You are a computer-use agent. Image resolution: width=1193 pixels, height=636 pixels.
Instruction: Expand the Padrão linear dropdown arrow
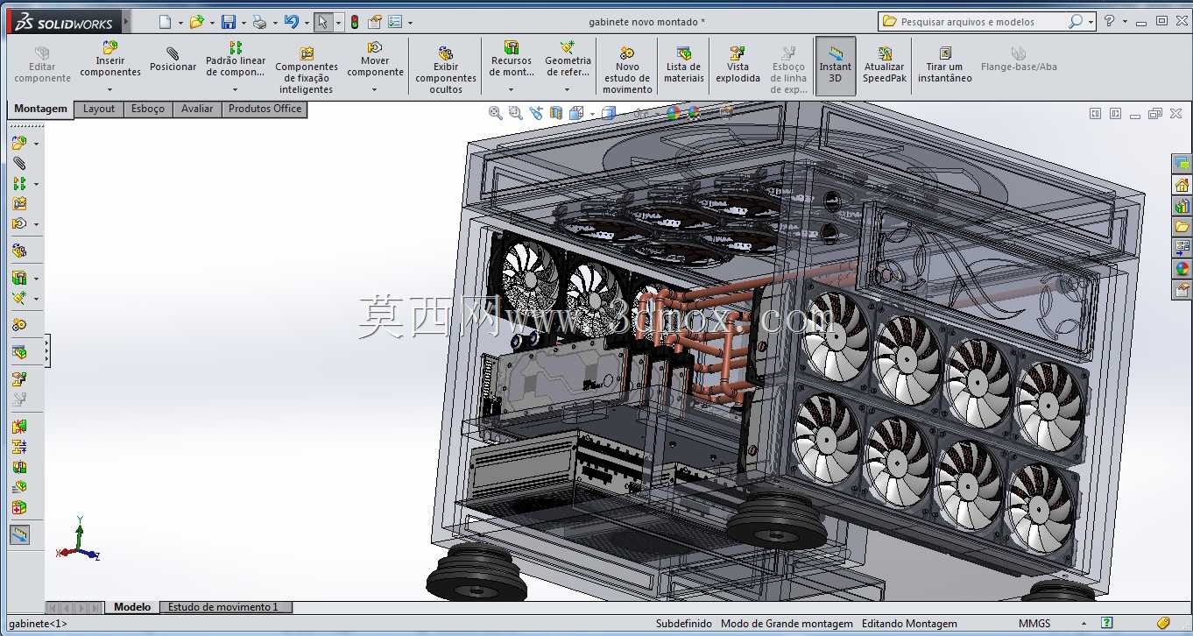(236, 89)
